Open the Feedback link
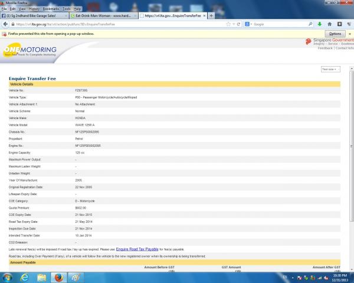The image size is (354, 283). tap(325, 48)
